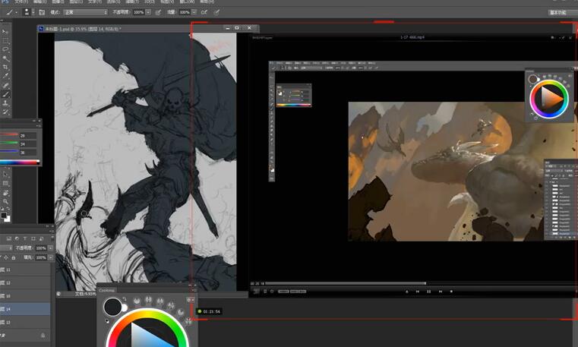Select the Path Selection arrow tool

(x=5, y=175)
